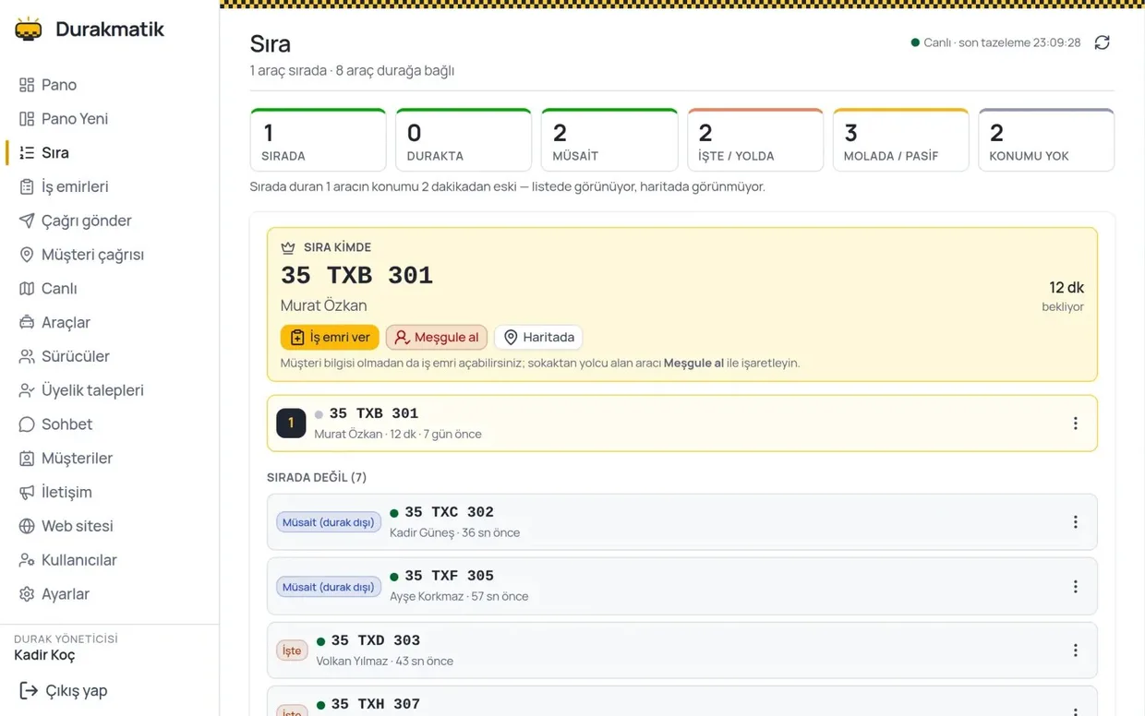Click driver name Murat Özkan under SIRA KİMDE
Viewport: 1145px width, 716px height.
(324, 305)
